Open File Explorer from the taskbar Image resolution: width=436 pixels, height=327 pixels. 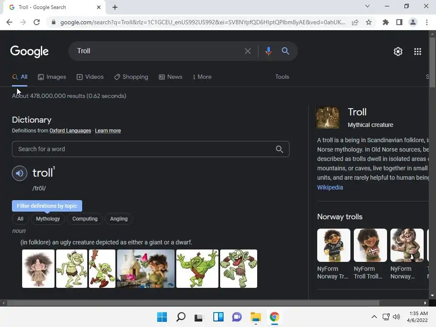pyautogui.click(x=255, y=317)
